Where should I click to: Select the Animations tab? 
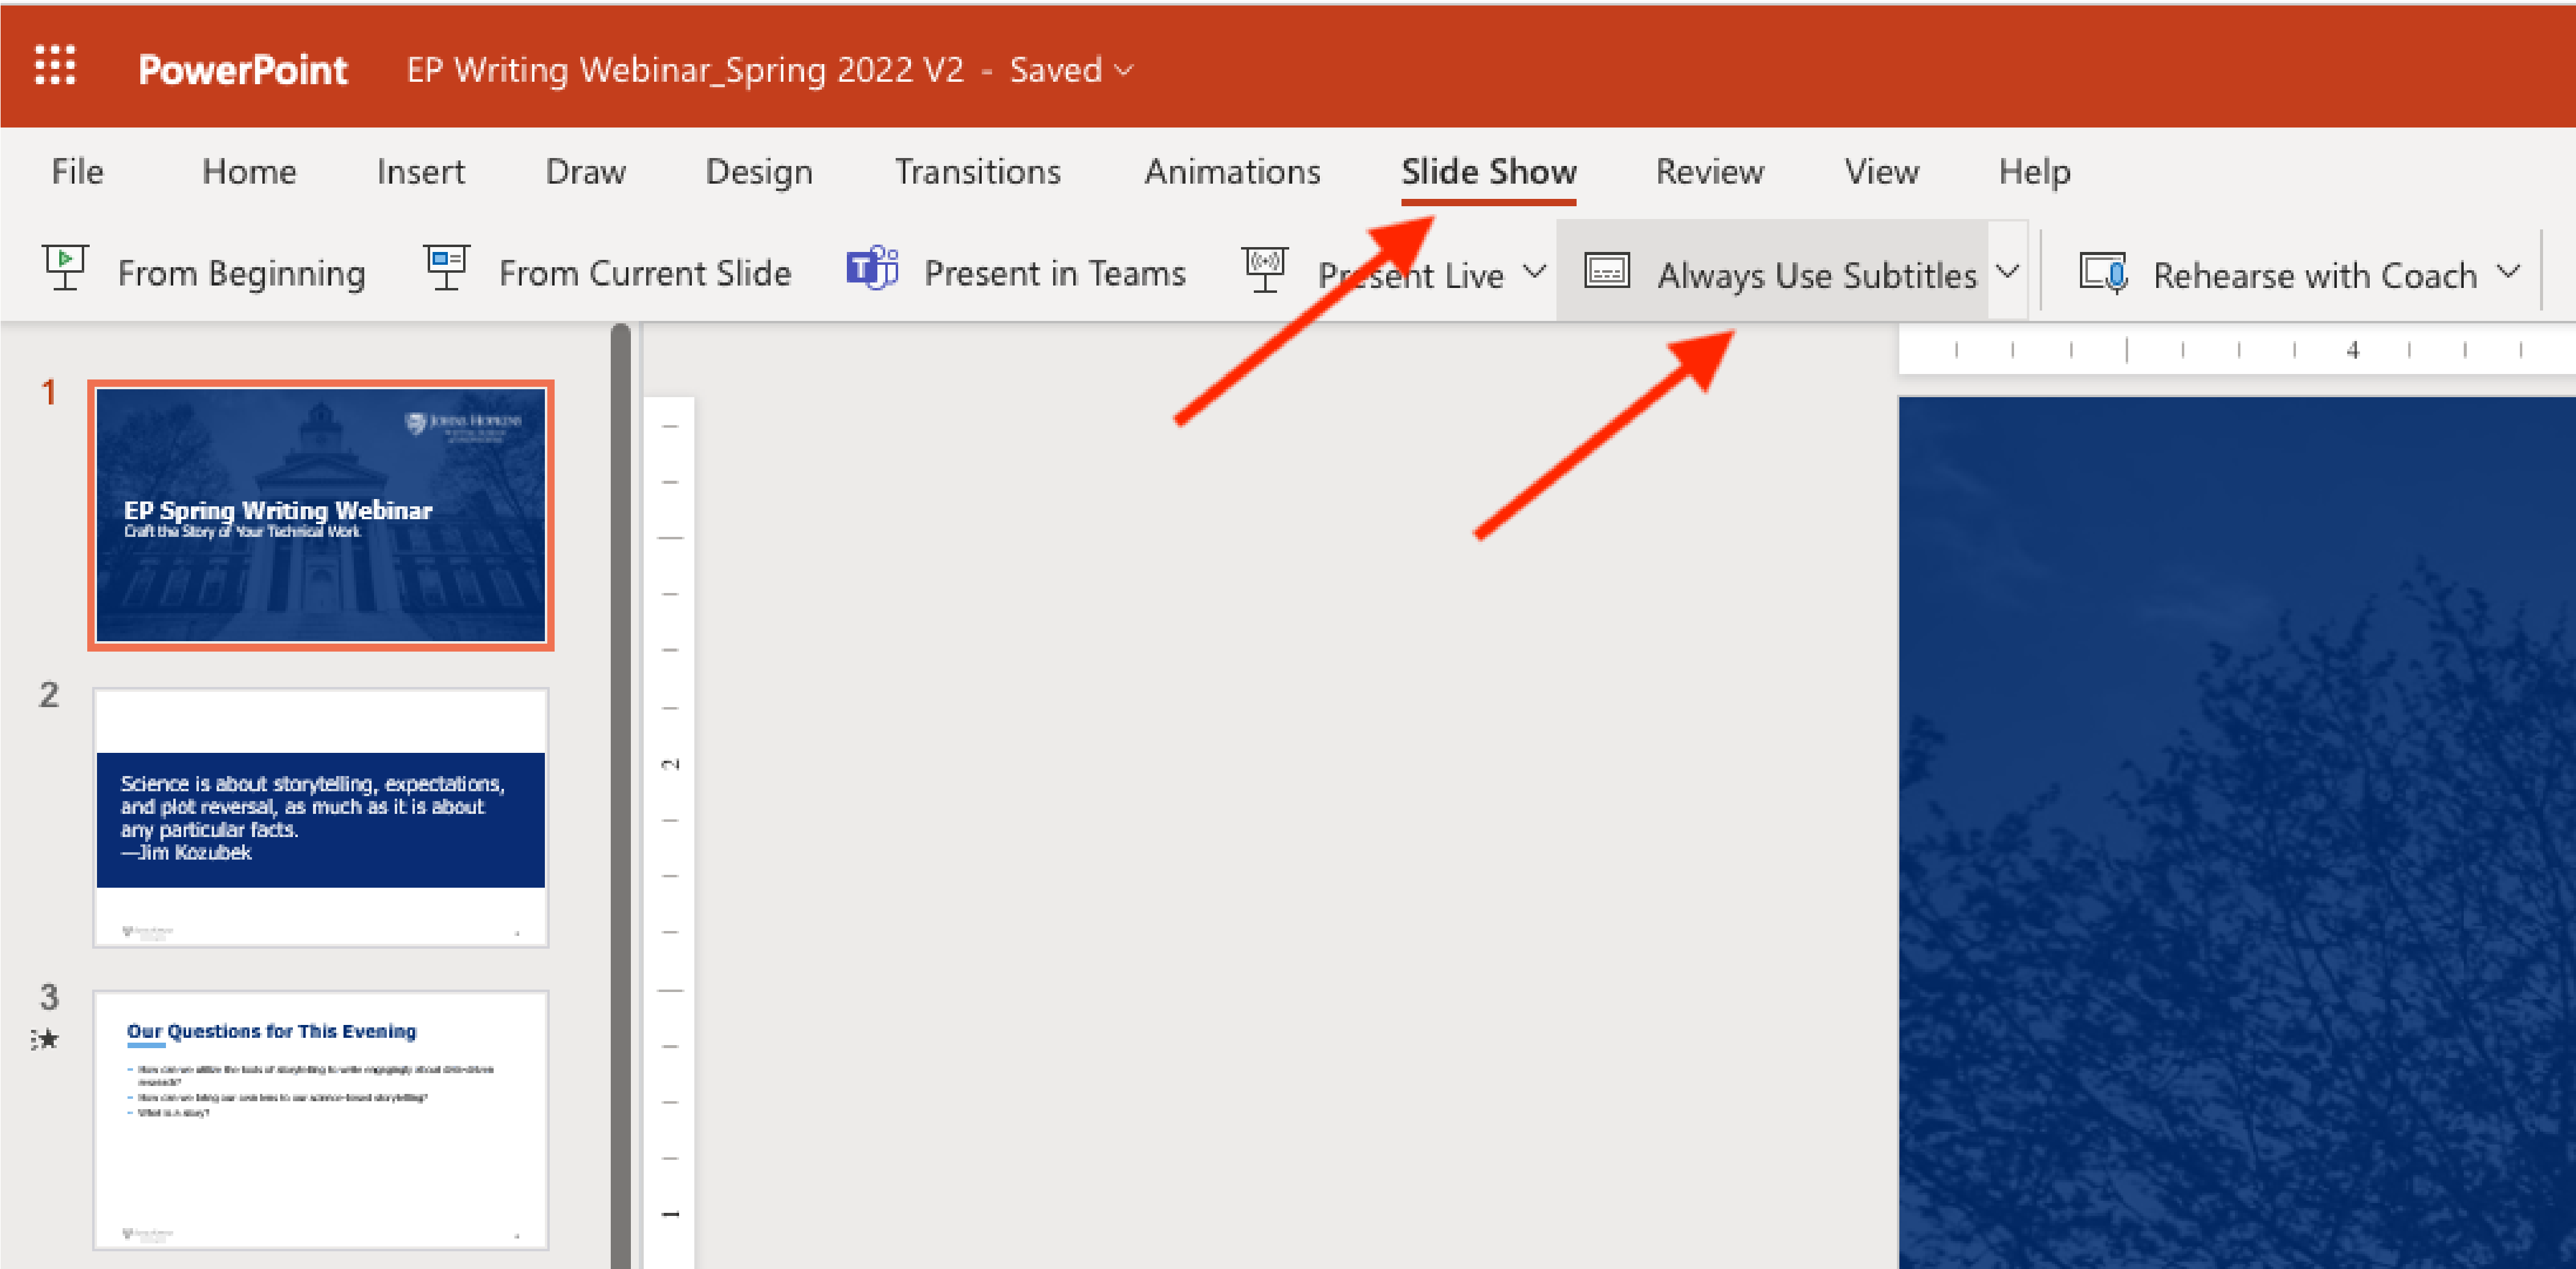1232,172
